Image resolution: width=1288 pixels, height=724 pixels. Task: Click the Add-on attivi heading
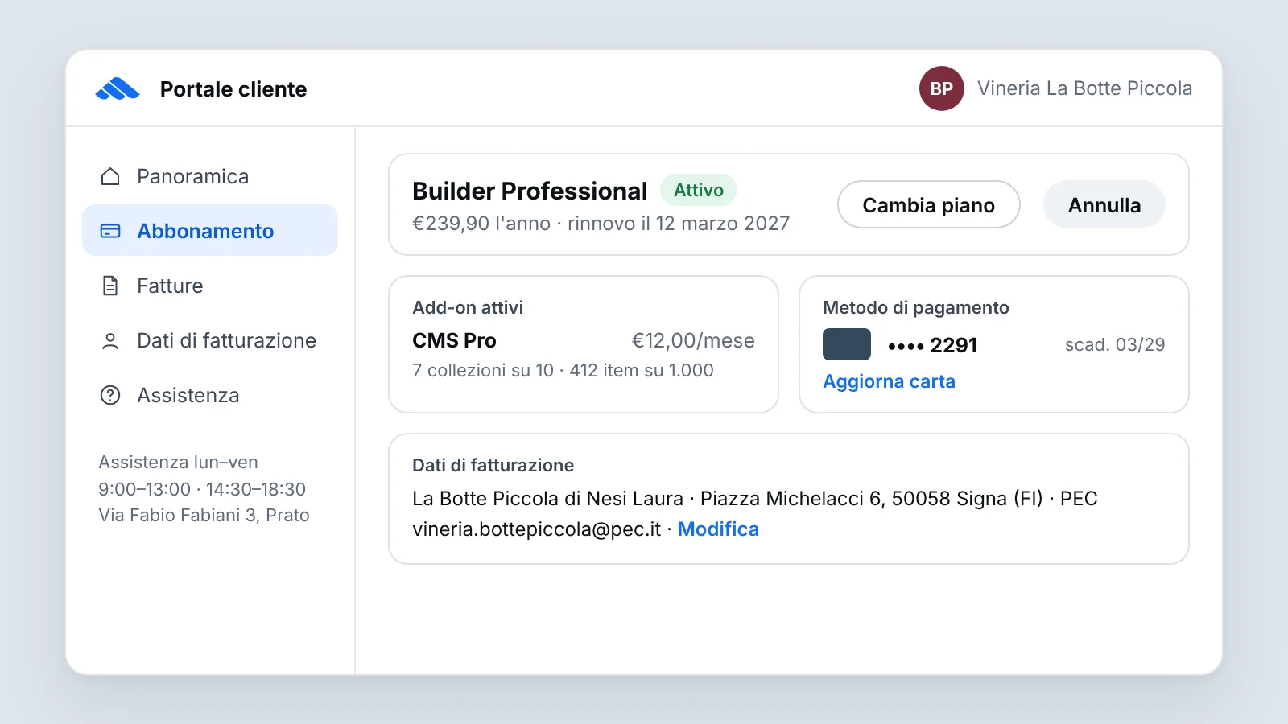468,308
